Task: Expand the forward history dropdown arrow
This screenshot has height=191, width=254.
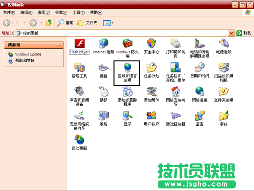Action: point(41,23)
